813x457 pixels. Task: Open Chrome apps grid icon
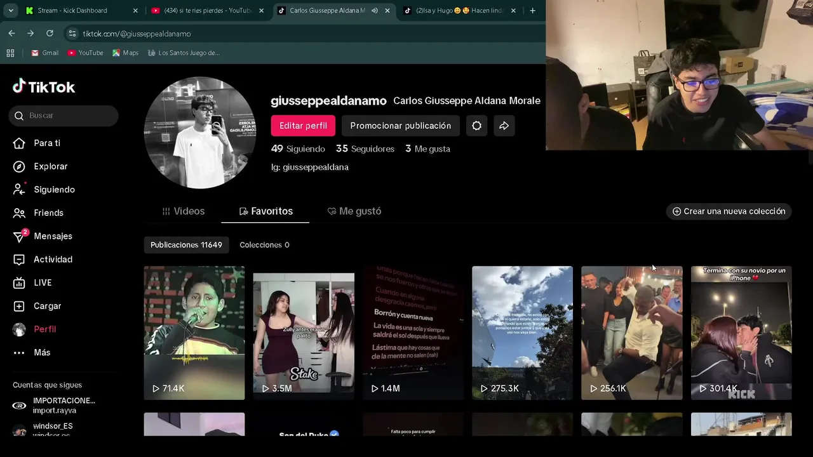pos(10,53)
